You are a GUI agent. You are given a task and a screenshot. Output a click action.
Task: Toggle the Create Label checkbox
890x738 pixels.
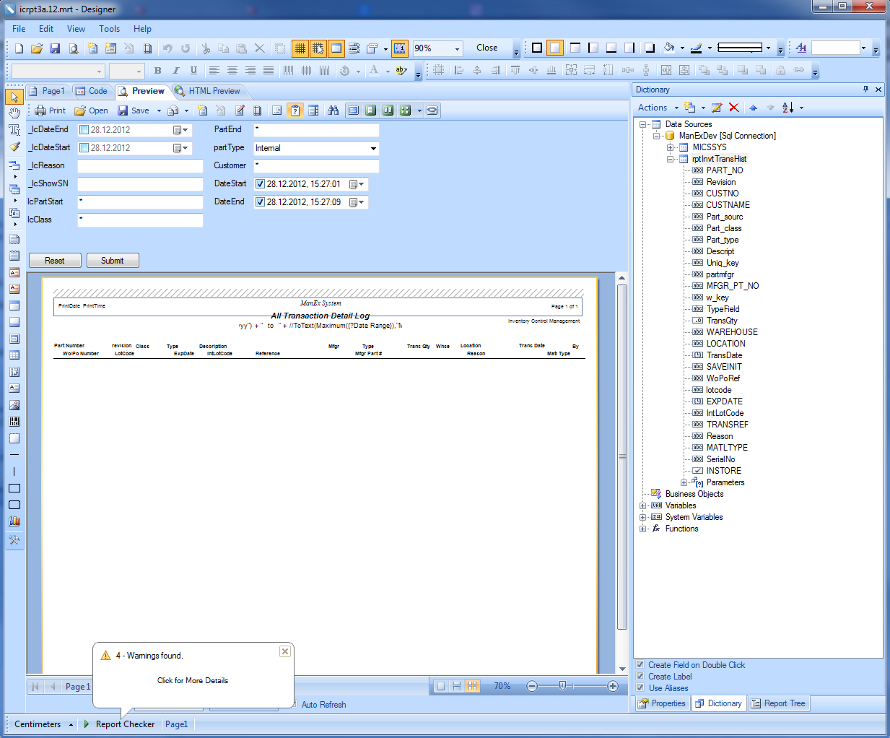640,676
